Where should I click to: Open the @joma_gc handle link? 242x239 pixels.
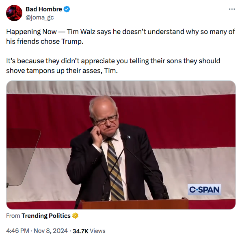tap(40, 17)
